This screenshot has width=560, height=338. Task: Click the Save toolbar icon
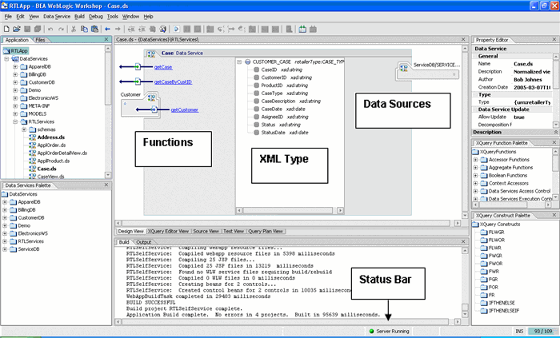(x=27, y=30)
